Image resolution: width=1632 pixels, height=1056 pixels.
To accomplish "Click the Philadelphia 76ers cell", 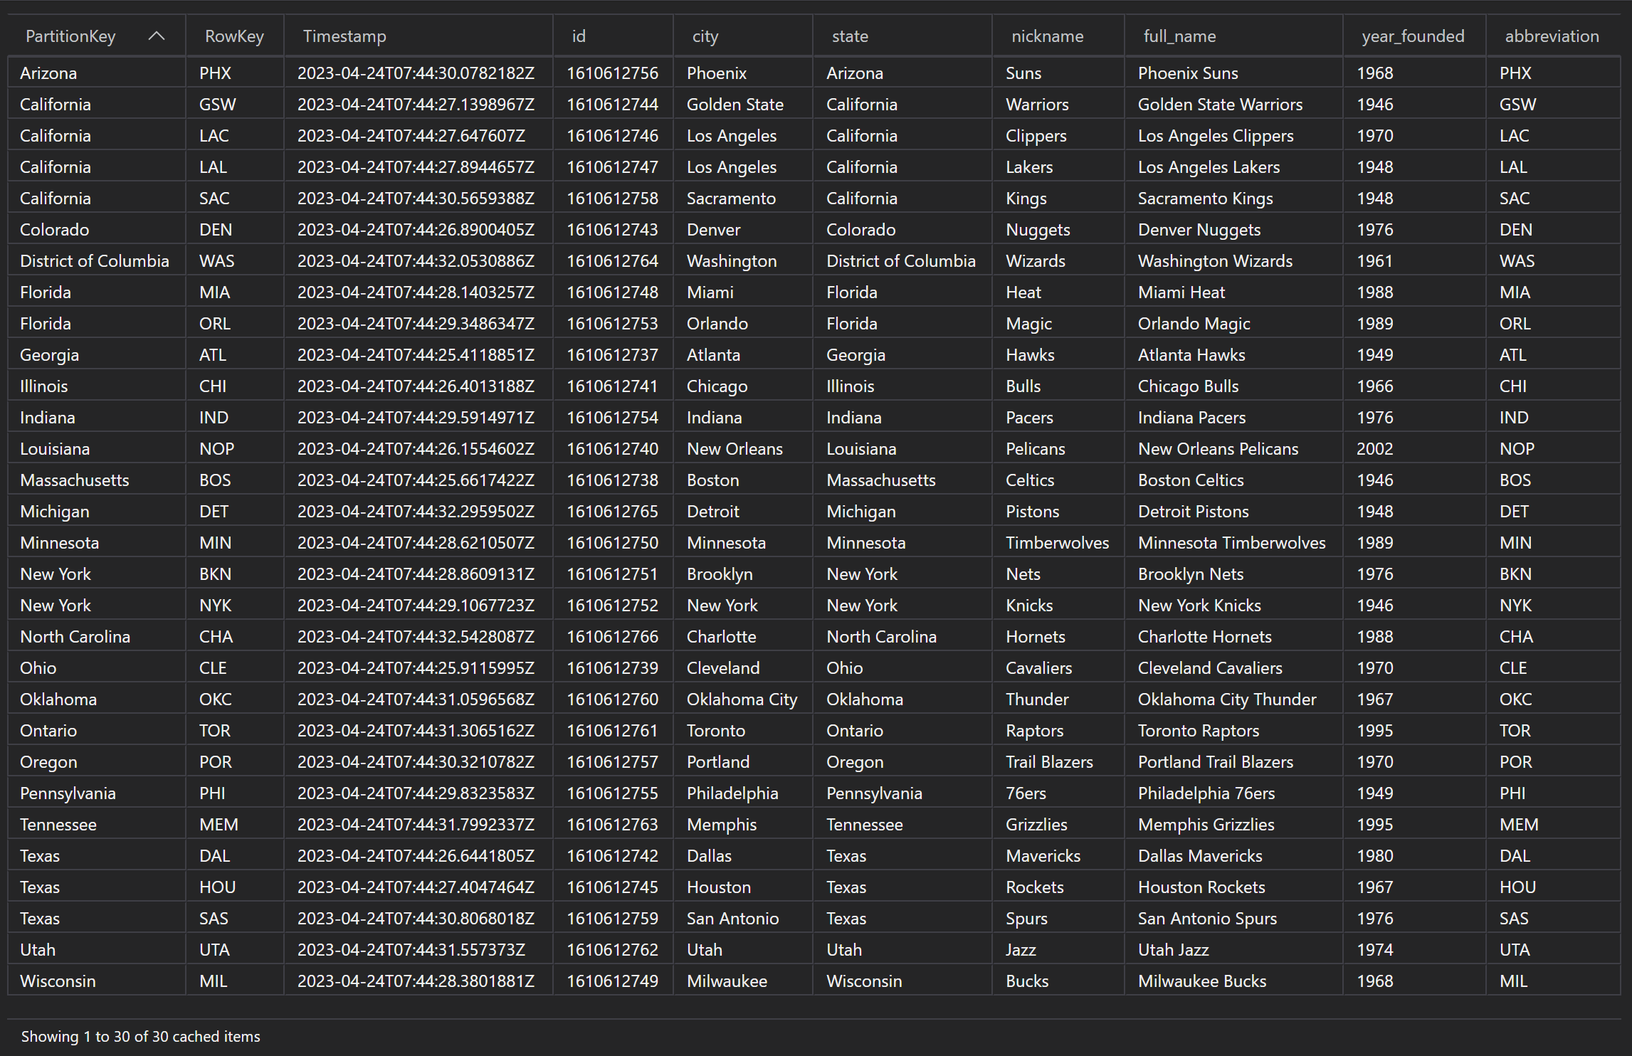I will [x=1206, y=793].
